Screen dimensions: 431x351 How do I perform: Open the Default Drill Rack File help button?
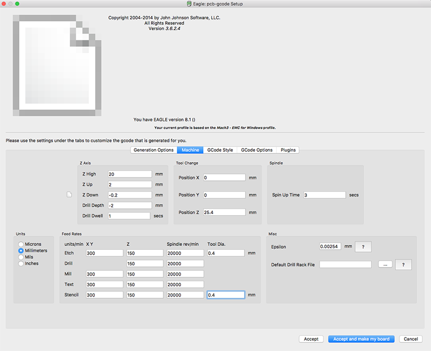403,264
